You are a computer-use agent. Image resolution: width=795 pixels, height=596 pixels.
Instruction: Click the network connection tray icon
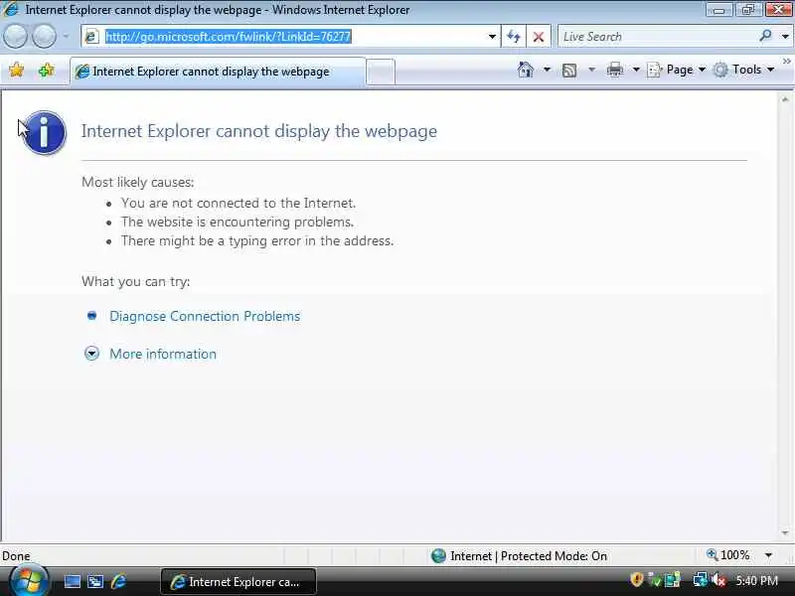coord(701,580)
